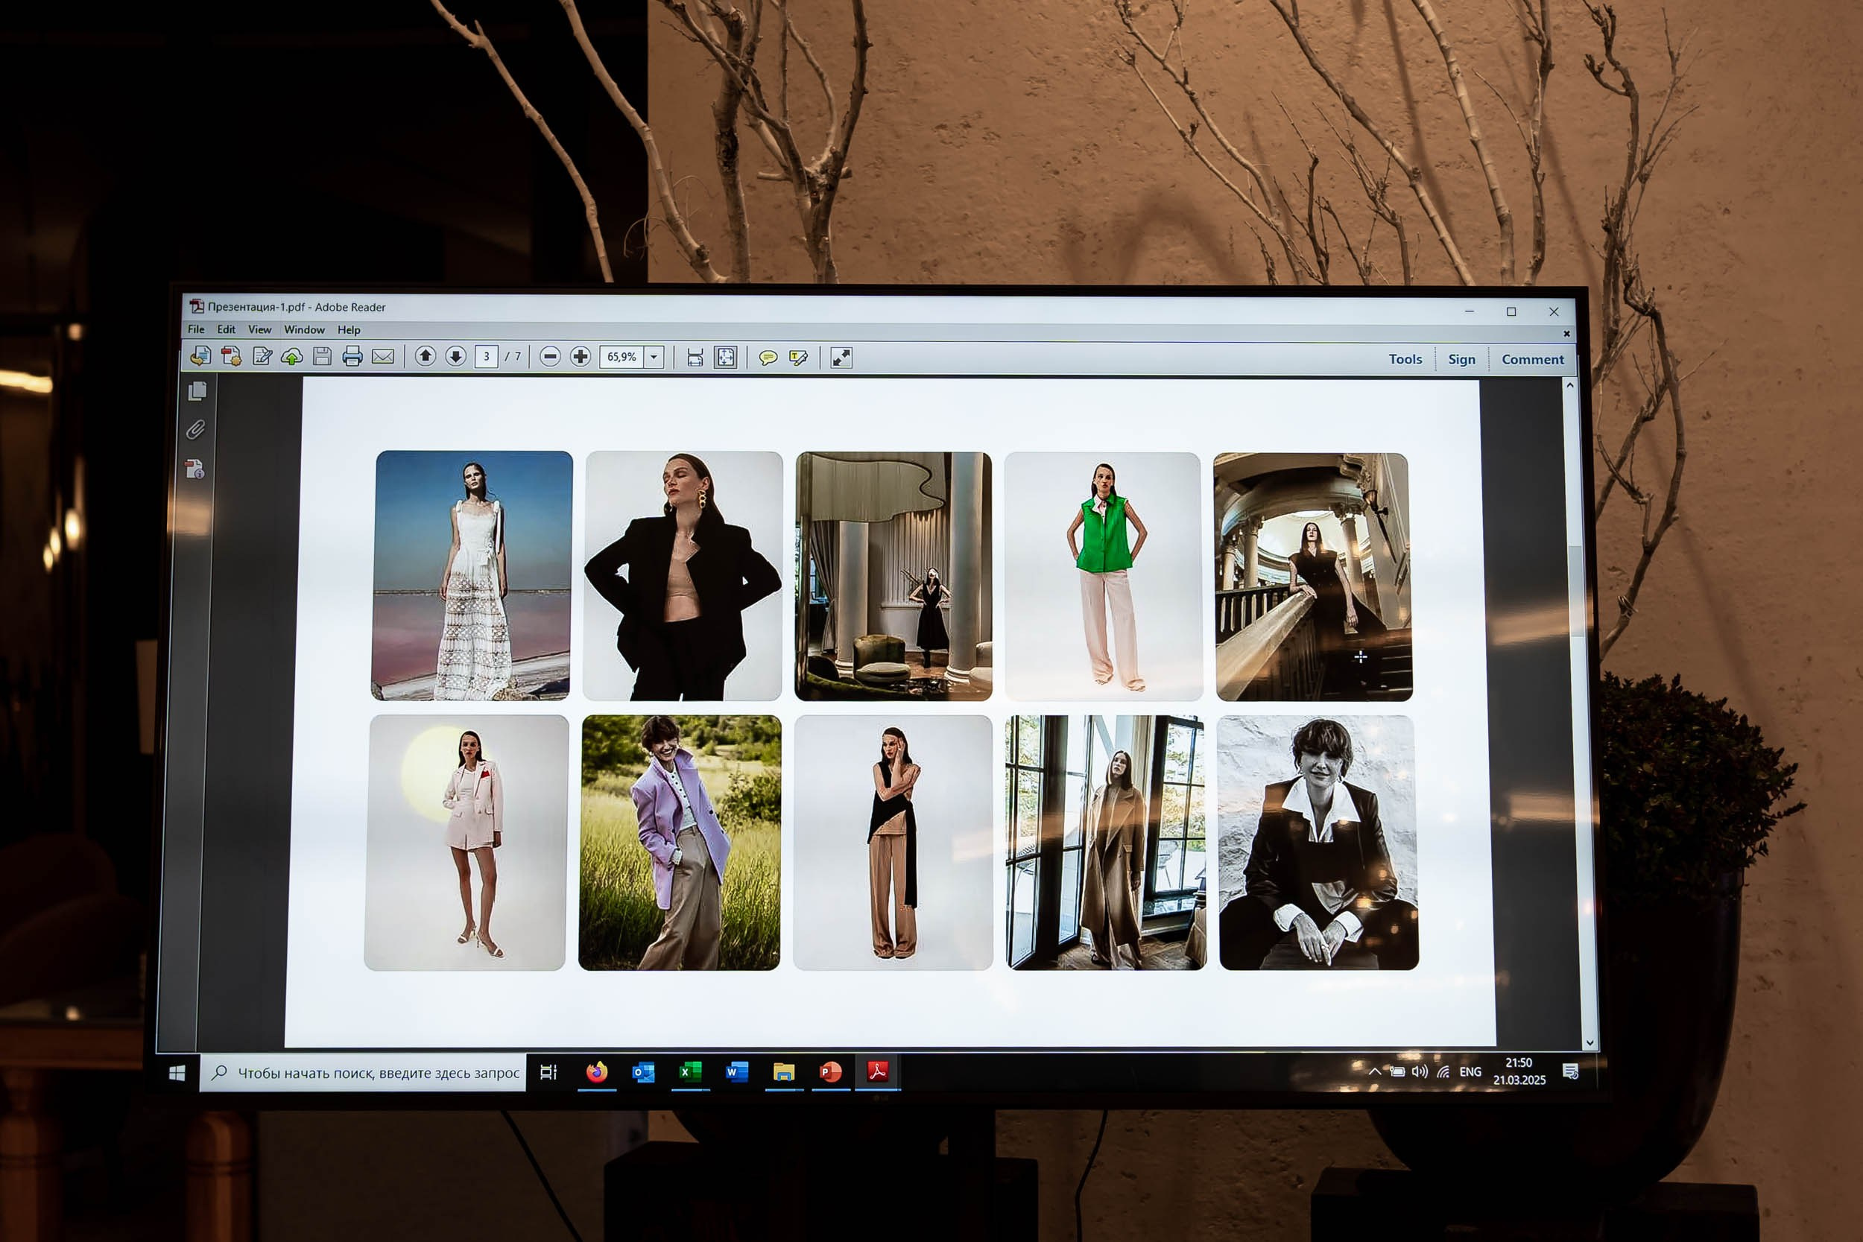1863x1242 pixels.
Task: Click the Save file toolbar icon
Action: (322, 356)
